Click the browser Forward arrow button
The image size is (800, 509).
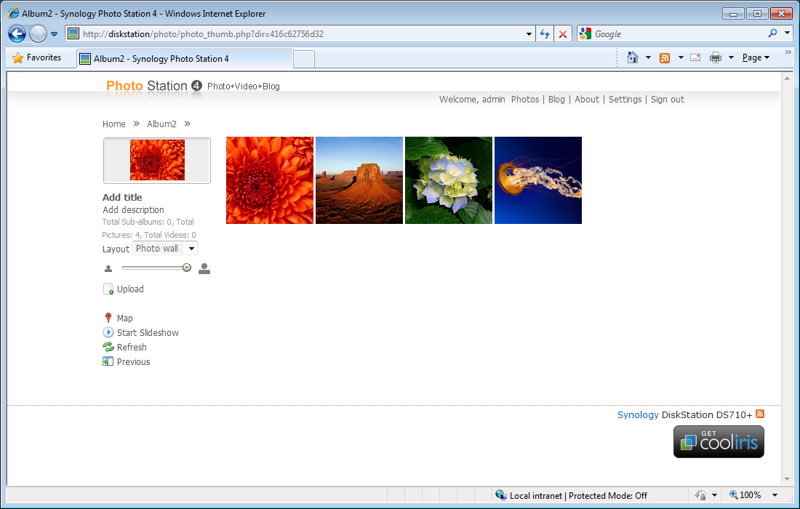point(38,34)
